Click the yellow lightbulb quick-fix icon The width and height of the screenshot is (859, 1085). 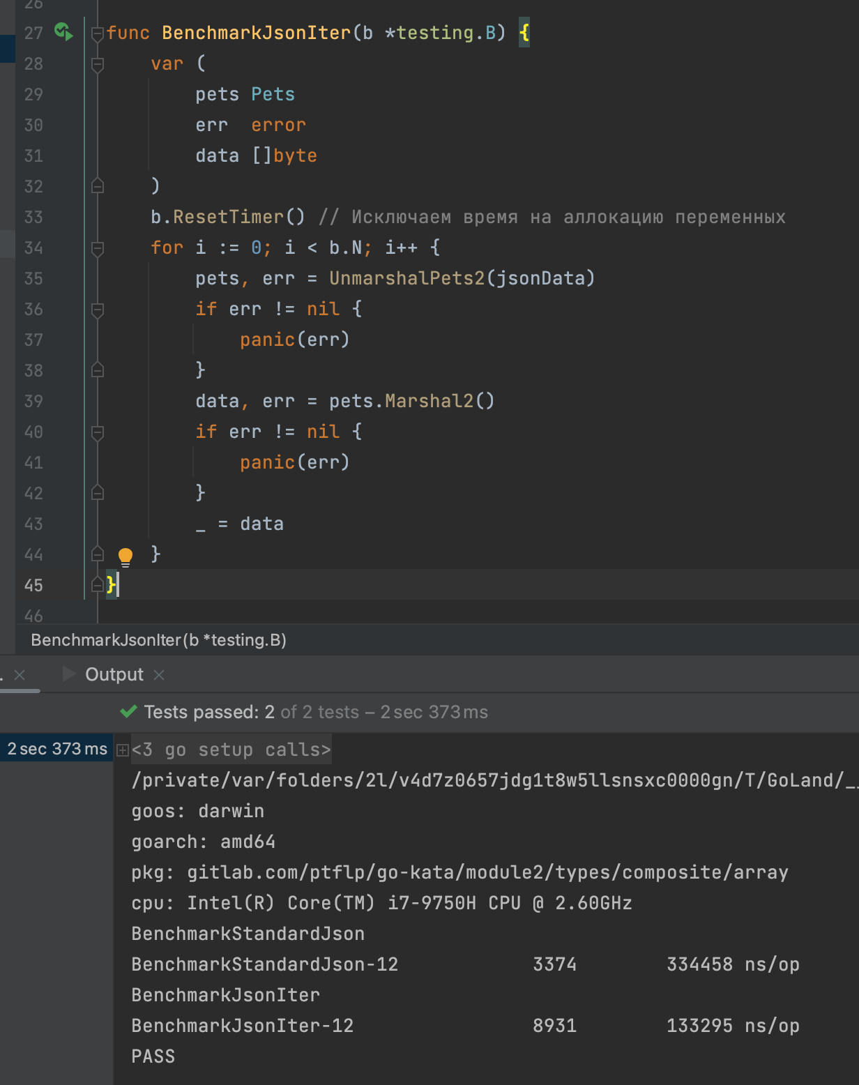click(126, 556)
